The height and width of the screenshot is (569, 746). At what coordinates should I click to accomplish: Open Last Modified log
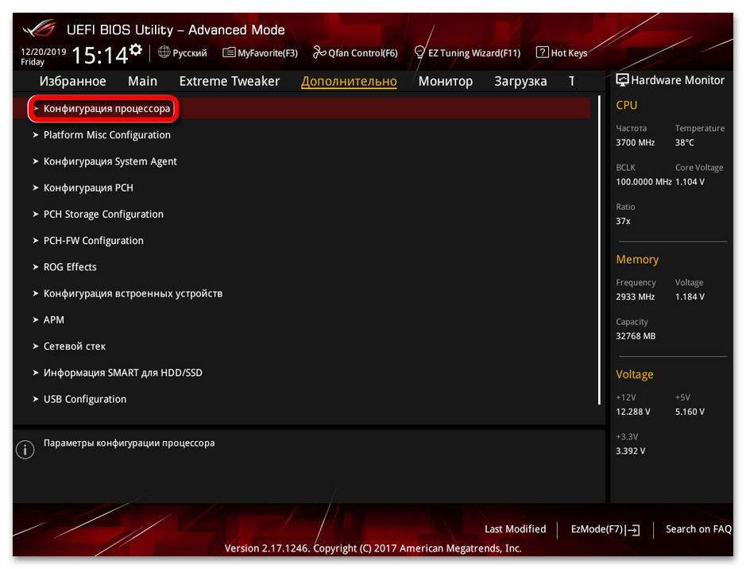pos(516,529)
